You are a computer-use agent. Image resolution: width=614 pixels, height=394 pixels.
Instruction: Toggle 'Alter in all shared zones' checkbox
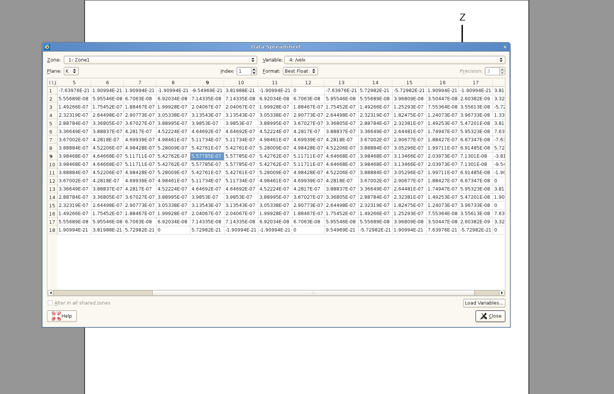pyautogui.click(x=50, y=303)
